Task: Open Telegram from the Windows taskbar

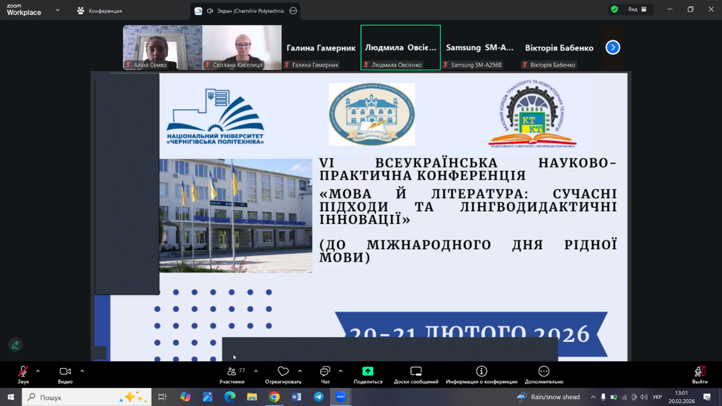Action: pyautogui.click(x=319, y=397)
